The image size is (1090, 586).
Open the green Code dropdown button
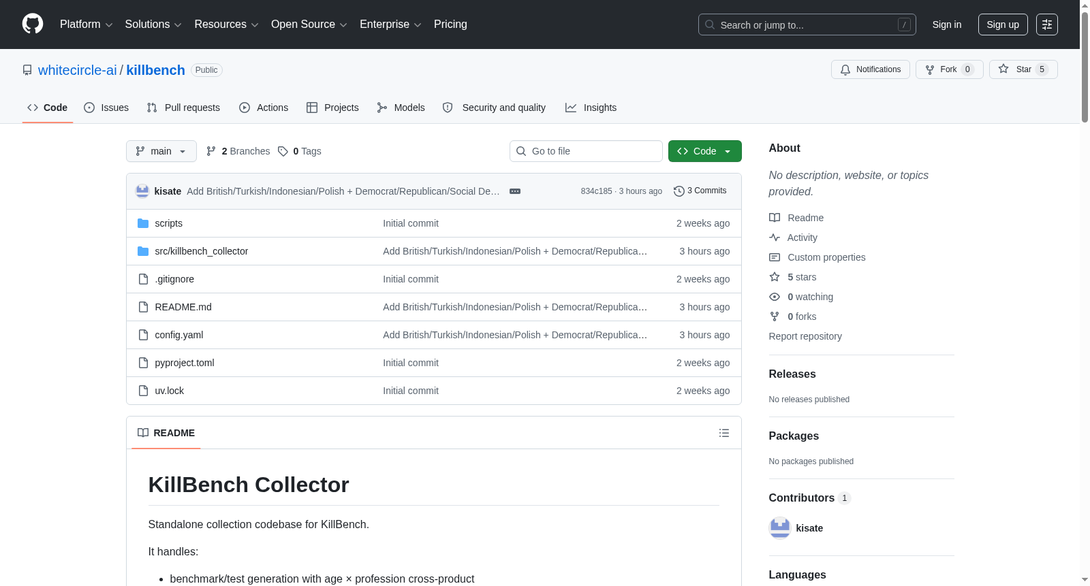(x=705, y=151)
